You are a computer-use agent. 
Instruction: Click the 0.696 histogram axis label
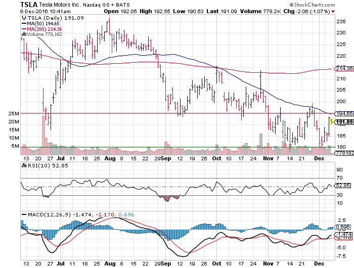(343, 227)
